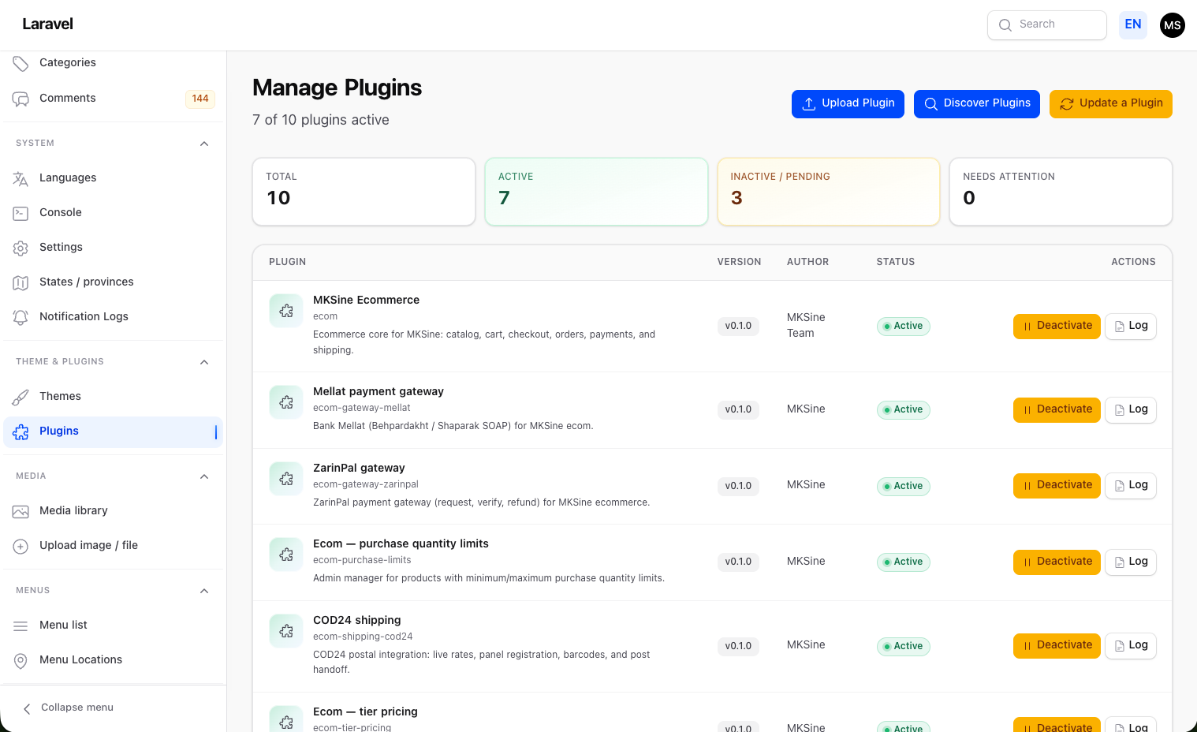Click the 'MKSine Team' author cell
1197x732 pixels.
pos(806,326)
